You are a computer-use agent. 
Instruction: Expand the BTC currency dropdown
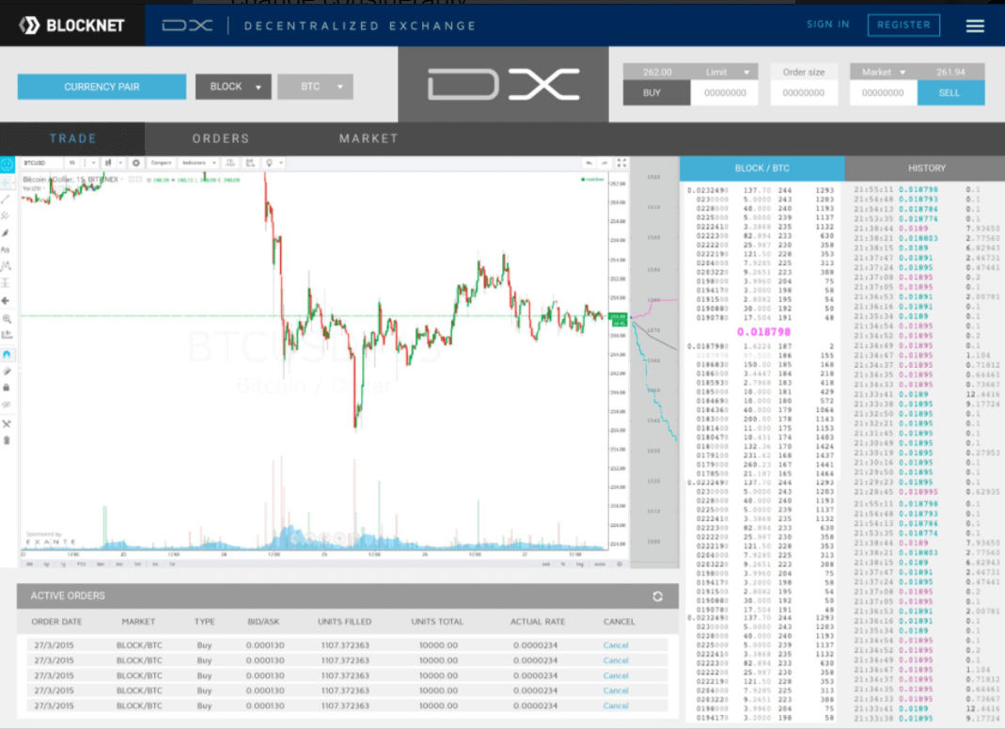point(315,87)
